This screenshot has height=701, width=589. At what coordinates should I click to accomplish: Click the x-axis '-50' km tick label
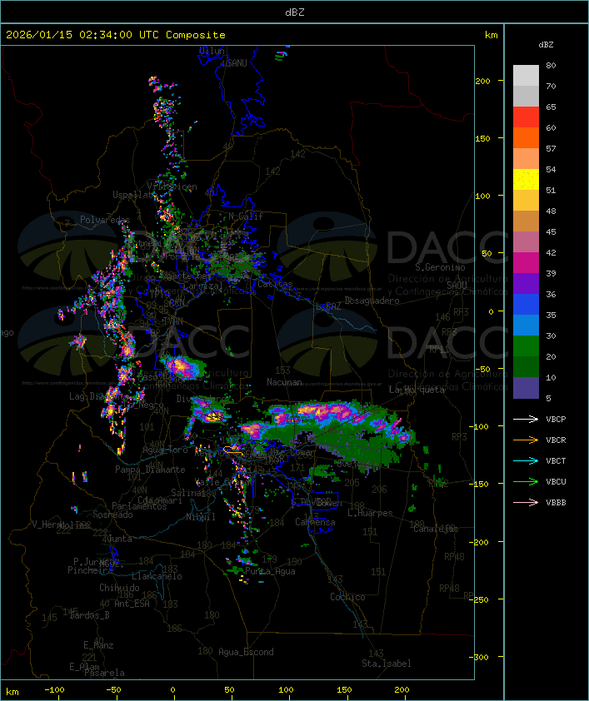click(x=113, y=690)
